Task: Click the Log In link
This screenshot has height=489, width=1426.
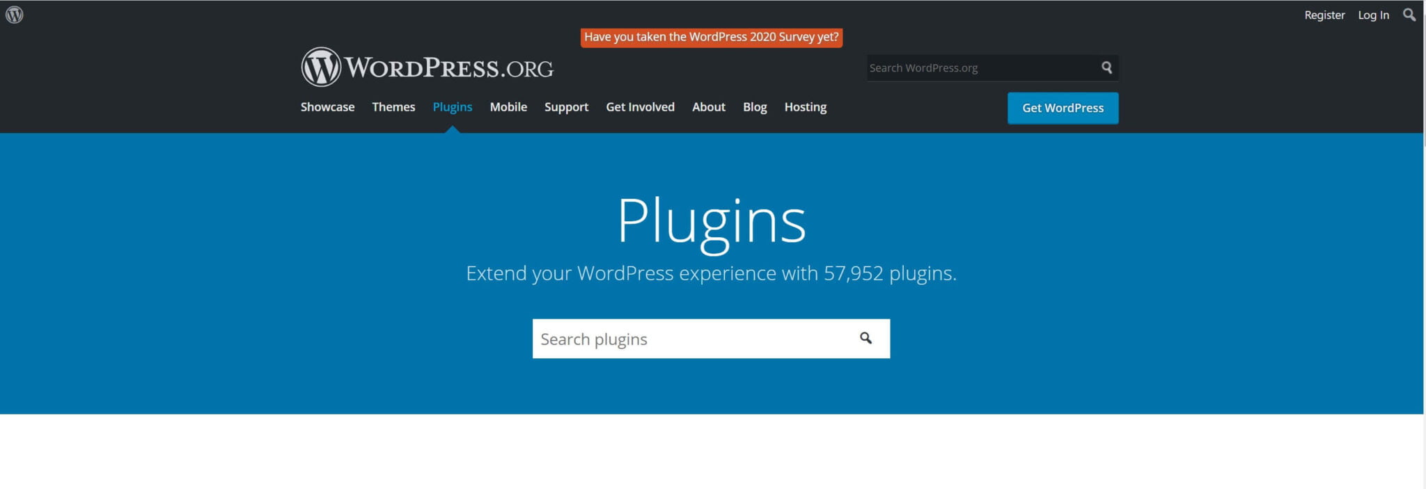Action: point(1373,15)
